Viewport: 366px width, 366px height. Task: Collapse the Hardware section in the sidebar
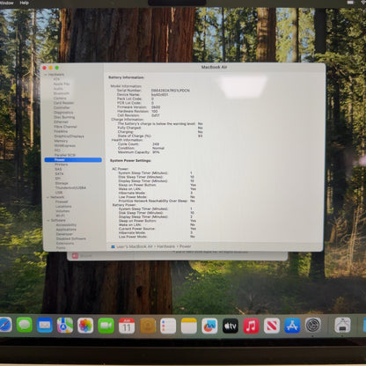point(46,75)
